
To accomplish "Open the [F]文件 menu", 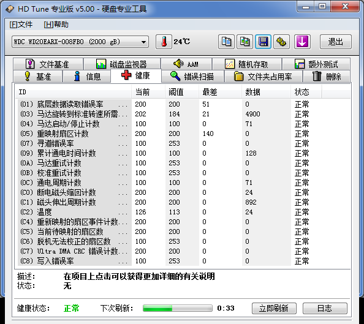I will tap(21, 24).
